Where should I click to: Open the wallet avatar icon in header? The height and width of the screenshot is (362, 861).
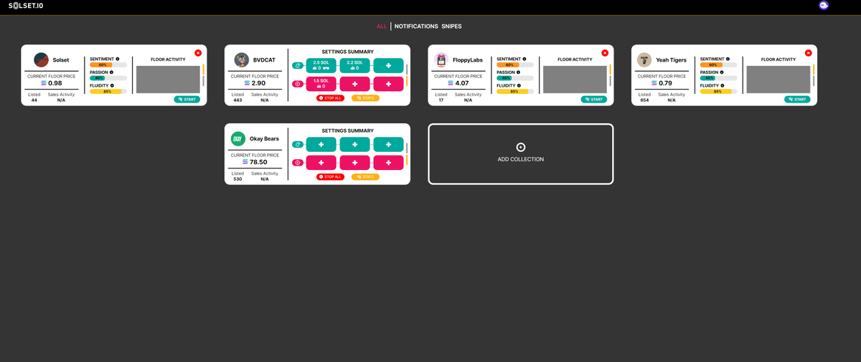(824, 6)
